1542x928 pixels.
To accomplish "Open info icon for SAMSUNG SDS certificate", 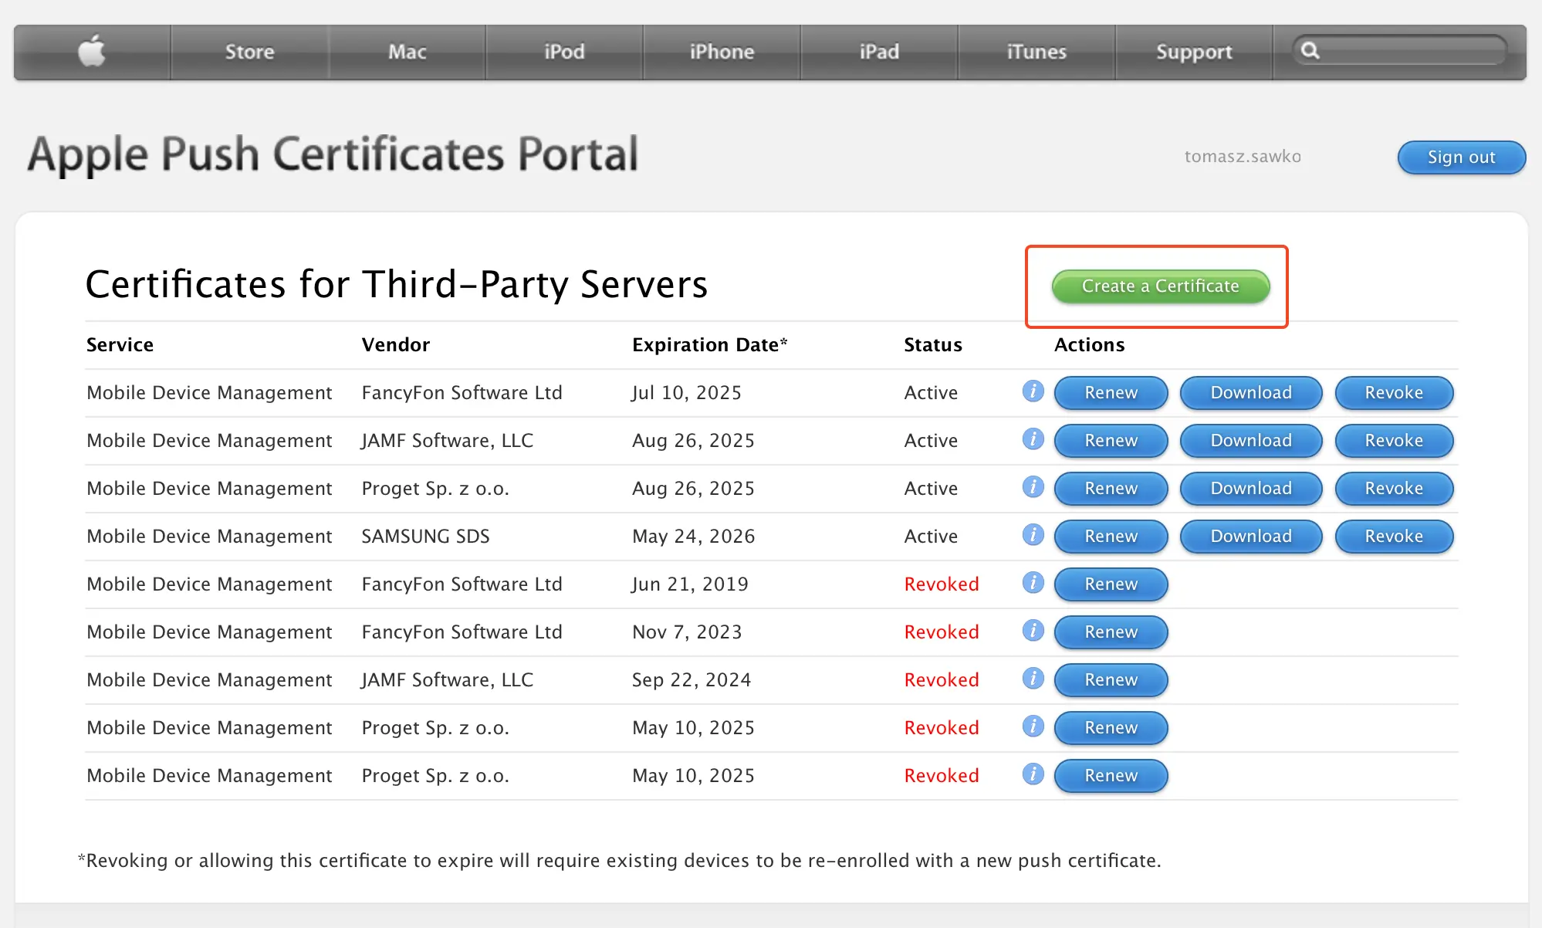I will pos(1033,535).
